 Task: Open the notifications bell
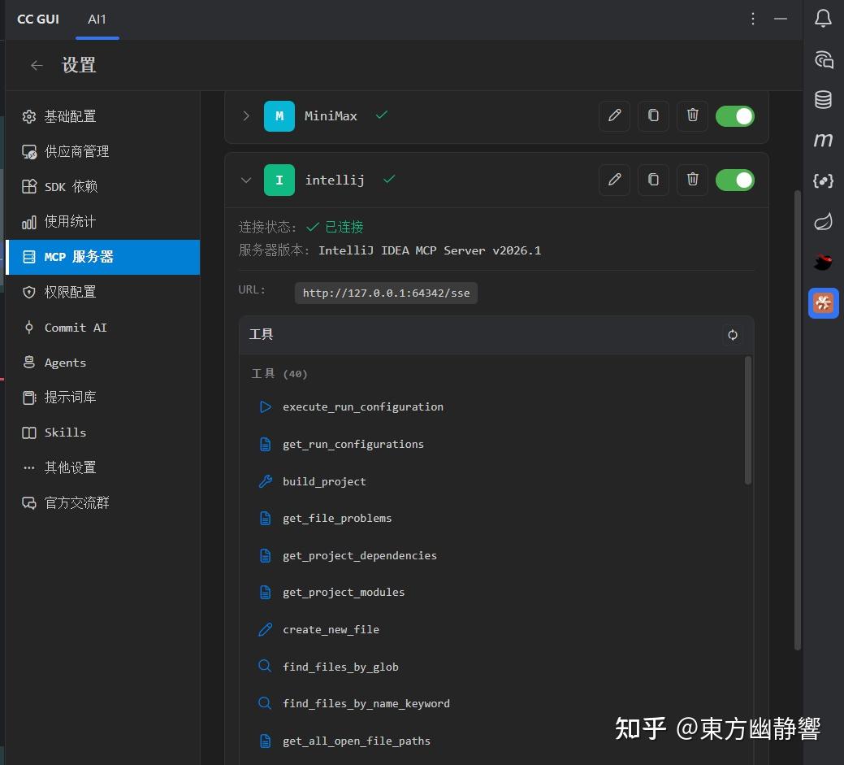point(823,19)
